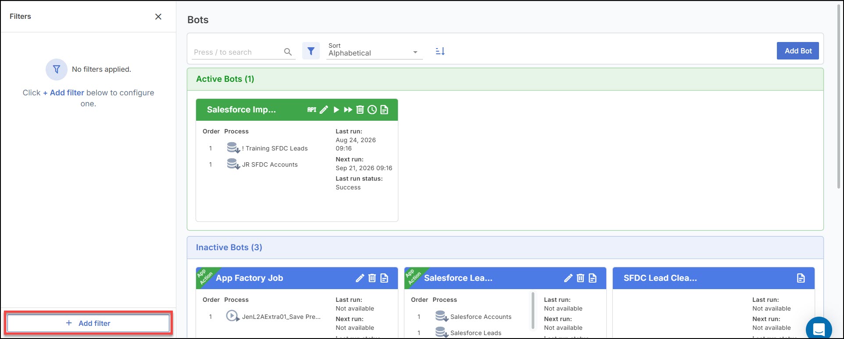Click scrollbar inside Salesforce Lea... card
Viewport: 844px width, 339px height.
pos(533,311)
